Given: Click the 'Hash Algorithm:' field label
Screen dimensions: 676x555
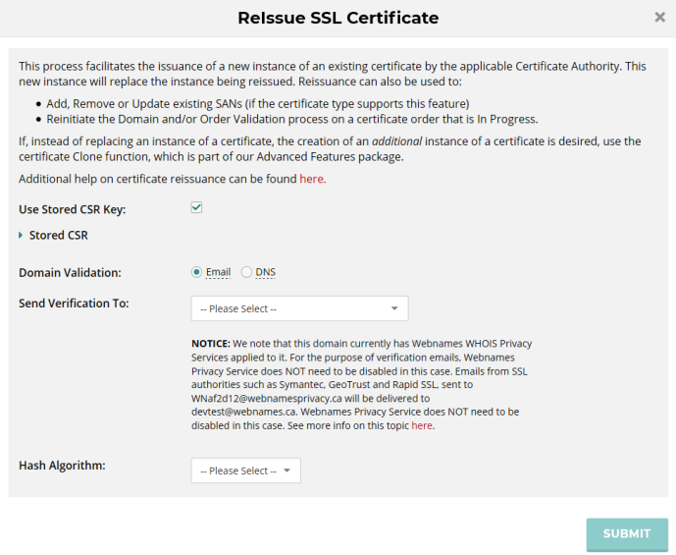Looking at the screenshot, I should 61,465.
